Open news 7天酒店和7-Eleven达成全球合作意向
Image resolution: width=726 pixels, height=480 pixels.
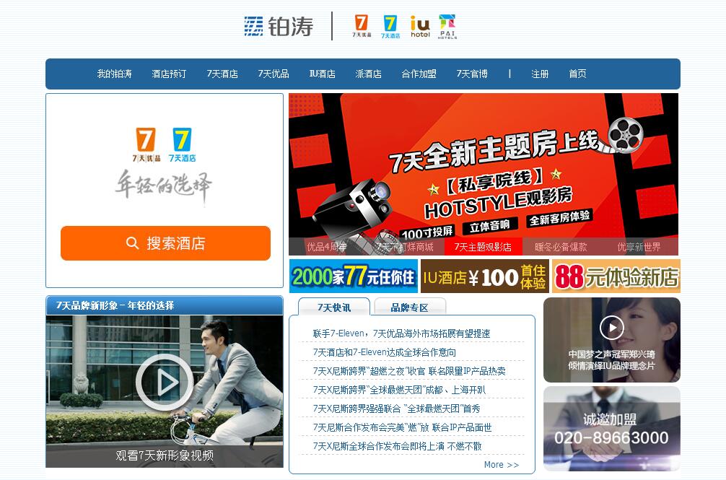pos(384,352)
